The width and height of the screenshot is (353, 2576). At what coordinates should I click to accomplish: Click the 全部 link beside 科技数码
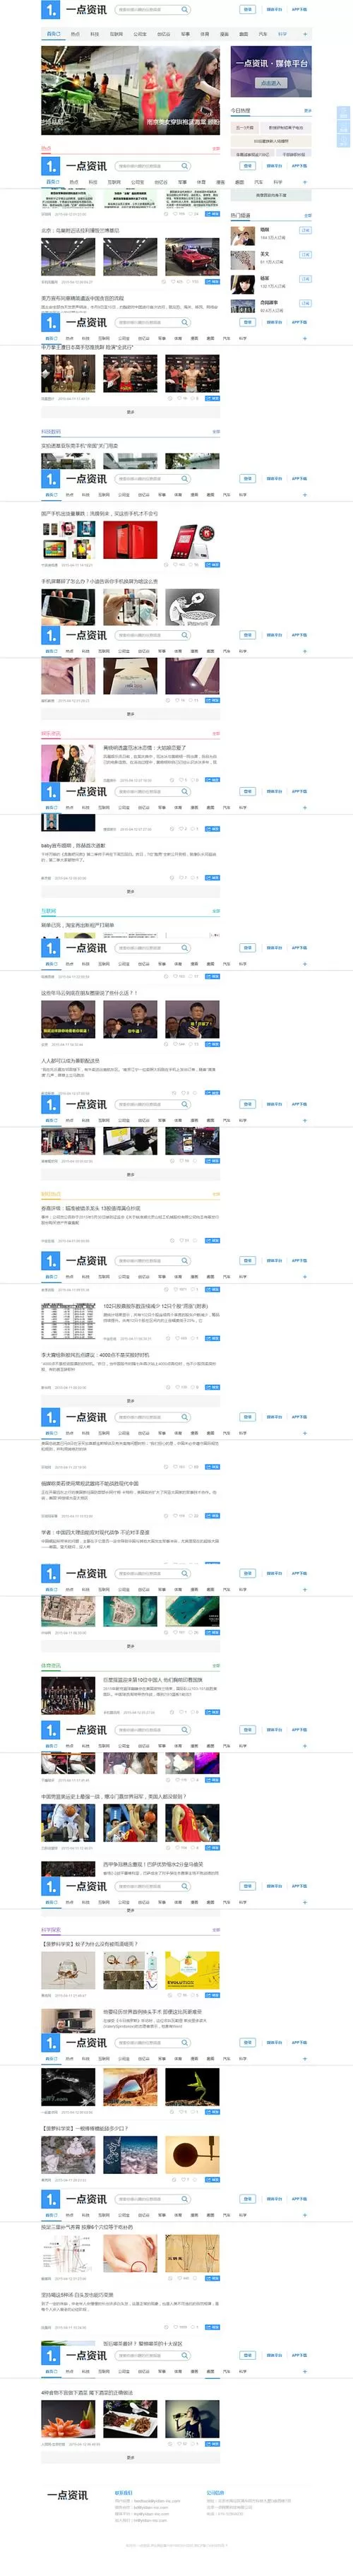tap(216, 433)
